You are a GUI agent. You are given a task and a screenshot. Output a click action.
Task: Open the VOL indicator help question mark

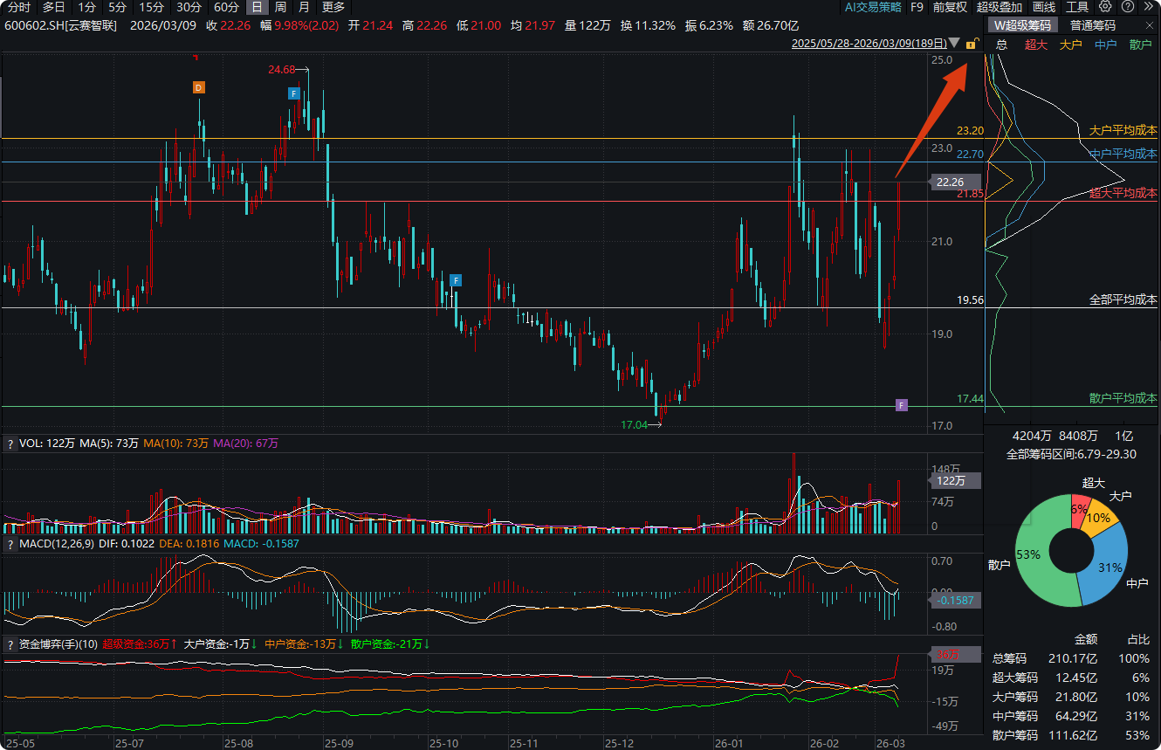[x=10, y=444]
